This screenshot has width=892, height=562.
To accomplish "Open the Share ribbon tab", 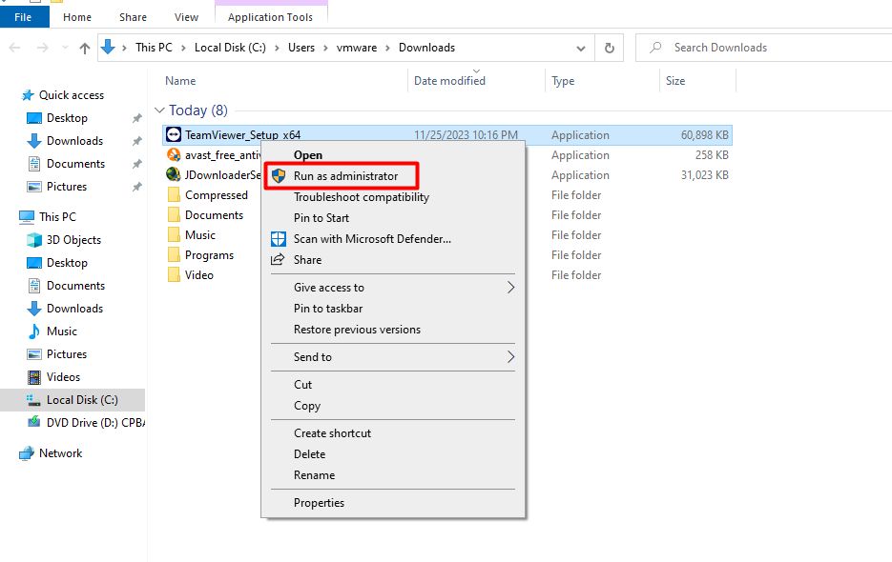I will [x=133, y=17].
